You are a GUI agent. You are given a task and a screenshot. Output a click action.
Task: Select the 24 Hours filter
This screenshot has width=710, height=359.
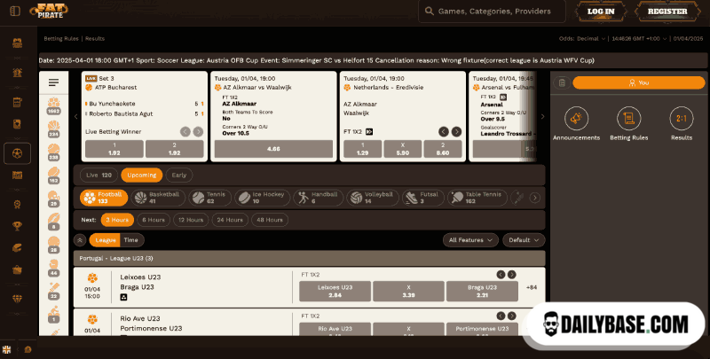(x=230, y=220)
